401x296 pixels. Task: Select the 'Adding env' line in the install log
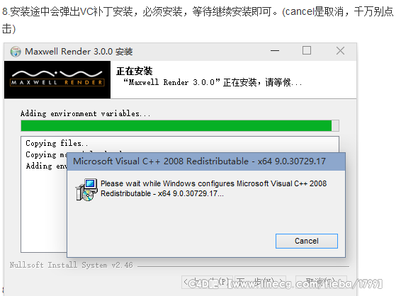[x=46, y=166]
